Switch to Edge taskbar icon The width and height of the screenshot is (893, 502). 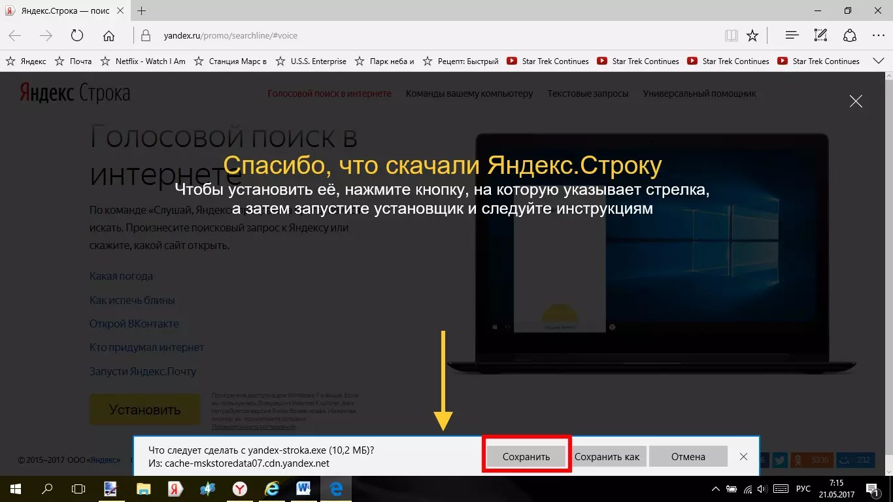pos(336,489)
